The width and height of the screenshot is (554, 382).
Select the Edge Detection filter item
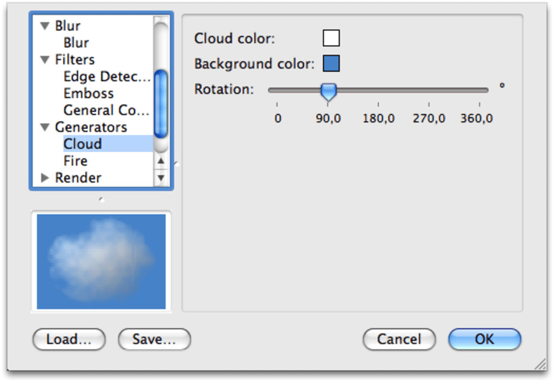(106, 77)
